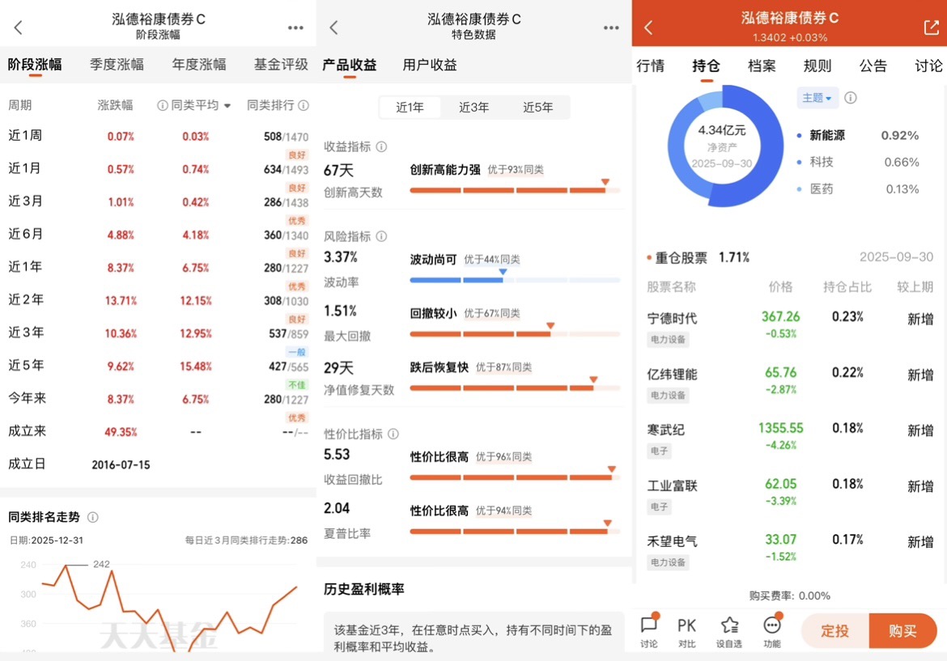Open the 行情 tab
The width and height of the screenshot is (947, 661).
(x=651, y=66)
